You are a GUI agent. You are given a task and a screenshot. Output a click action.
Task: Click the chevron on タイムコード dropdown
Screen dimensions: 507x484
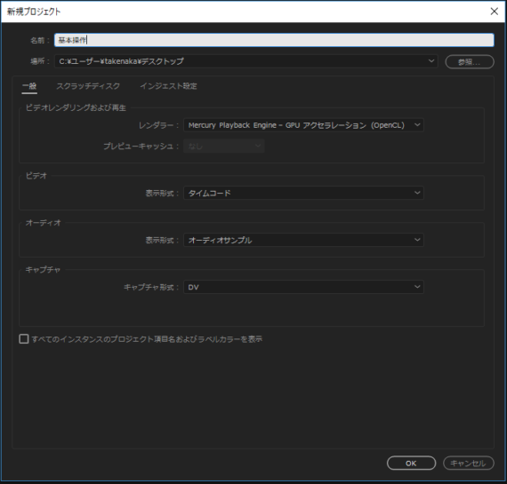click(417, 193)
